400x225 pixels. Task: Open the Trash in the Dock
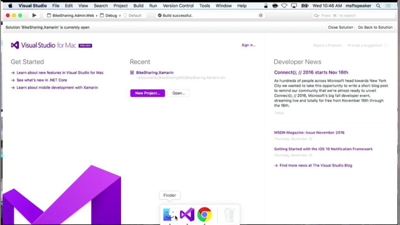229,215
